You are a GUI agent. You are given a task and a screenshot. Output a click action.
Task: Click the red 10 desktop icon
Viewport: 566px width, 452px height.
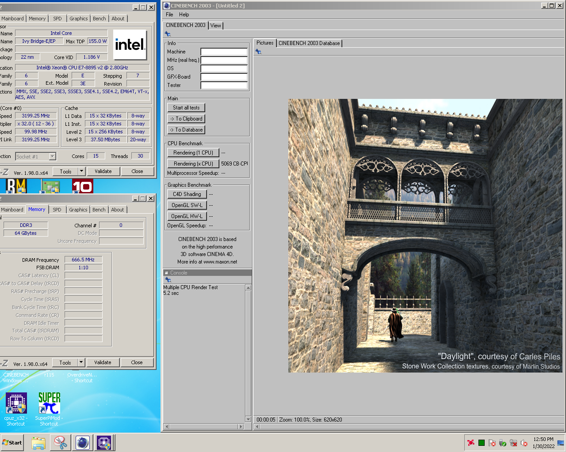[82, 186]
